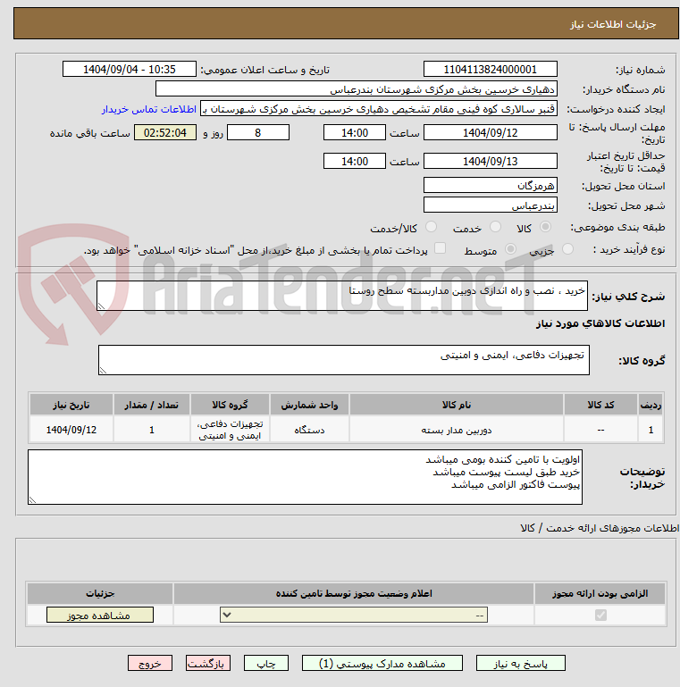Click the 'جزئیات' column header
This screenshot has width=680, height=687.
pyautogui.click(x=100, y=593)
